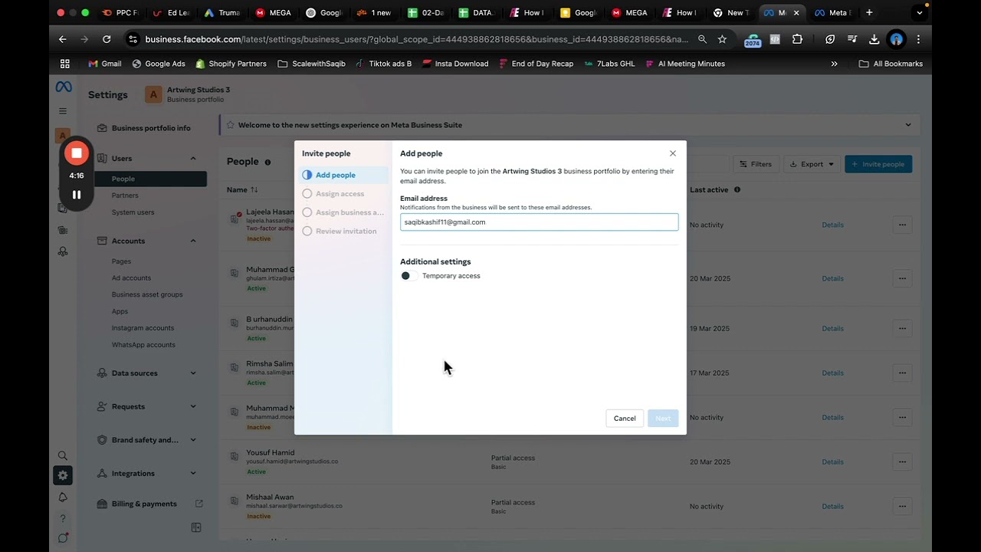This screenshot has height=552, width=981.
Task: Expand Requests section
Action: point(193,406)
